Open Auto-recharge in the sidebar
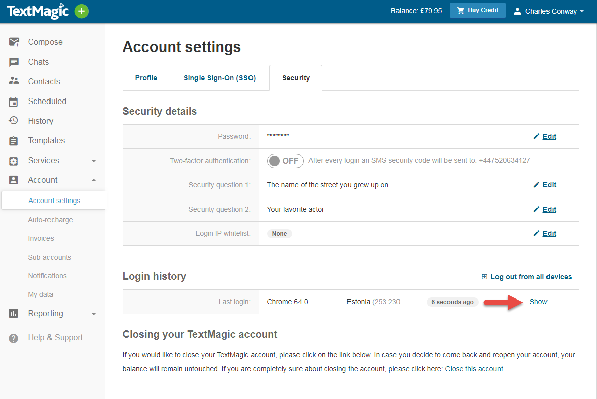 pos(51,220)
